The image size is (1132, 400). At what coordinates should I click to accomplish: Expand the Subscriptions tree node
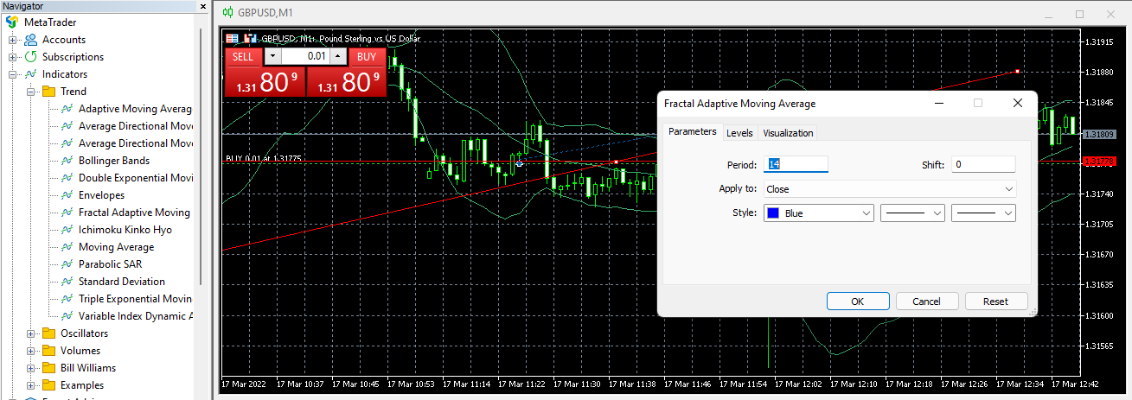[x=12, y=57]
